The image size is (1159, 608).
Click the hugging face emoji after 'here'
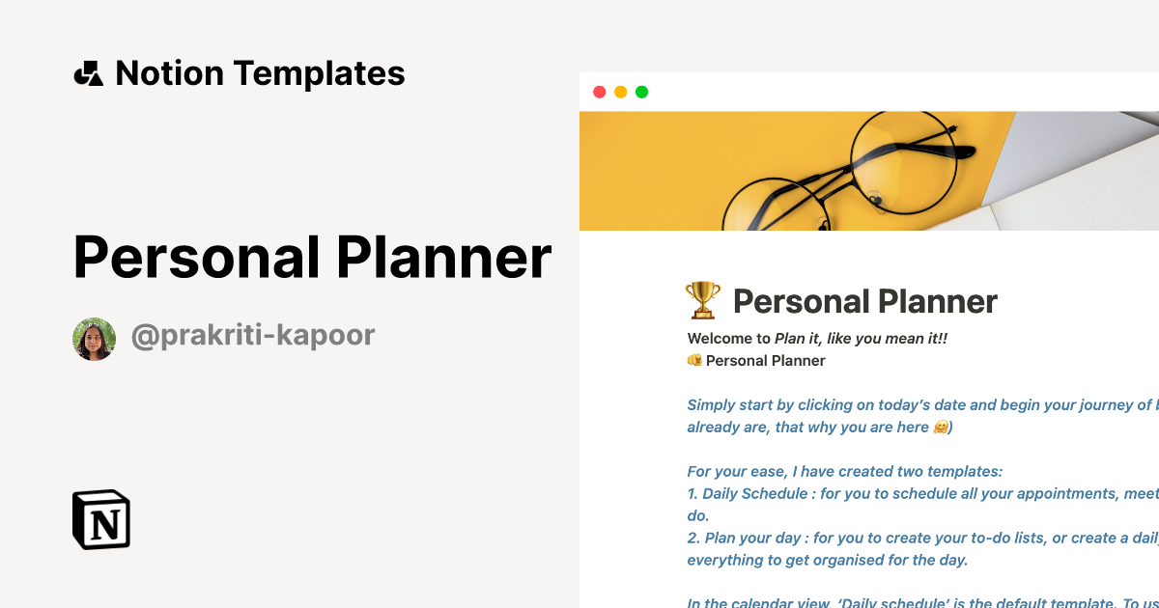[x=939, y=427]
